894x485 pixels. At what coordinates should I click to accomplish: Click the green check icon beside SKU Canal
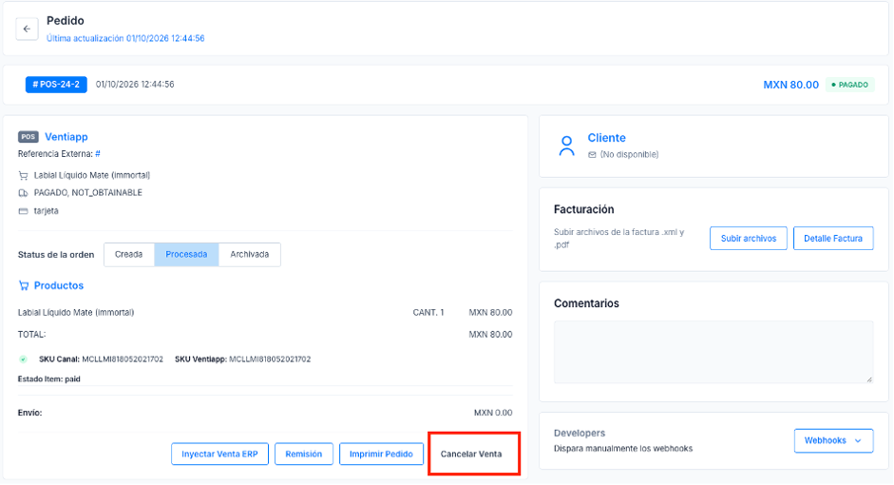tap(23, 359)
